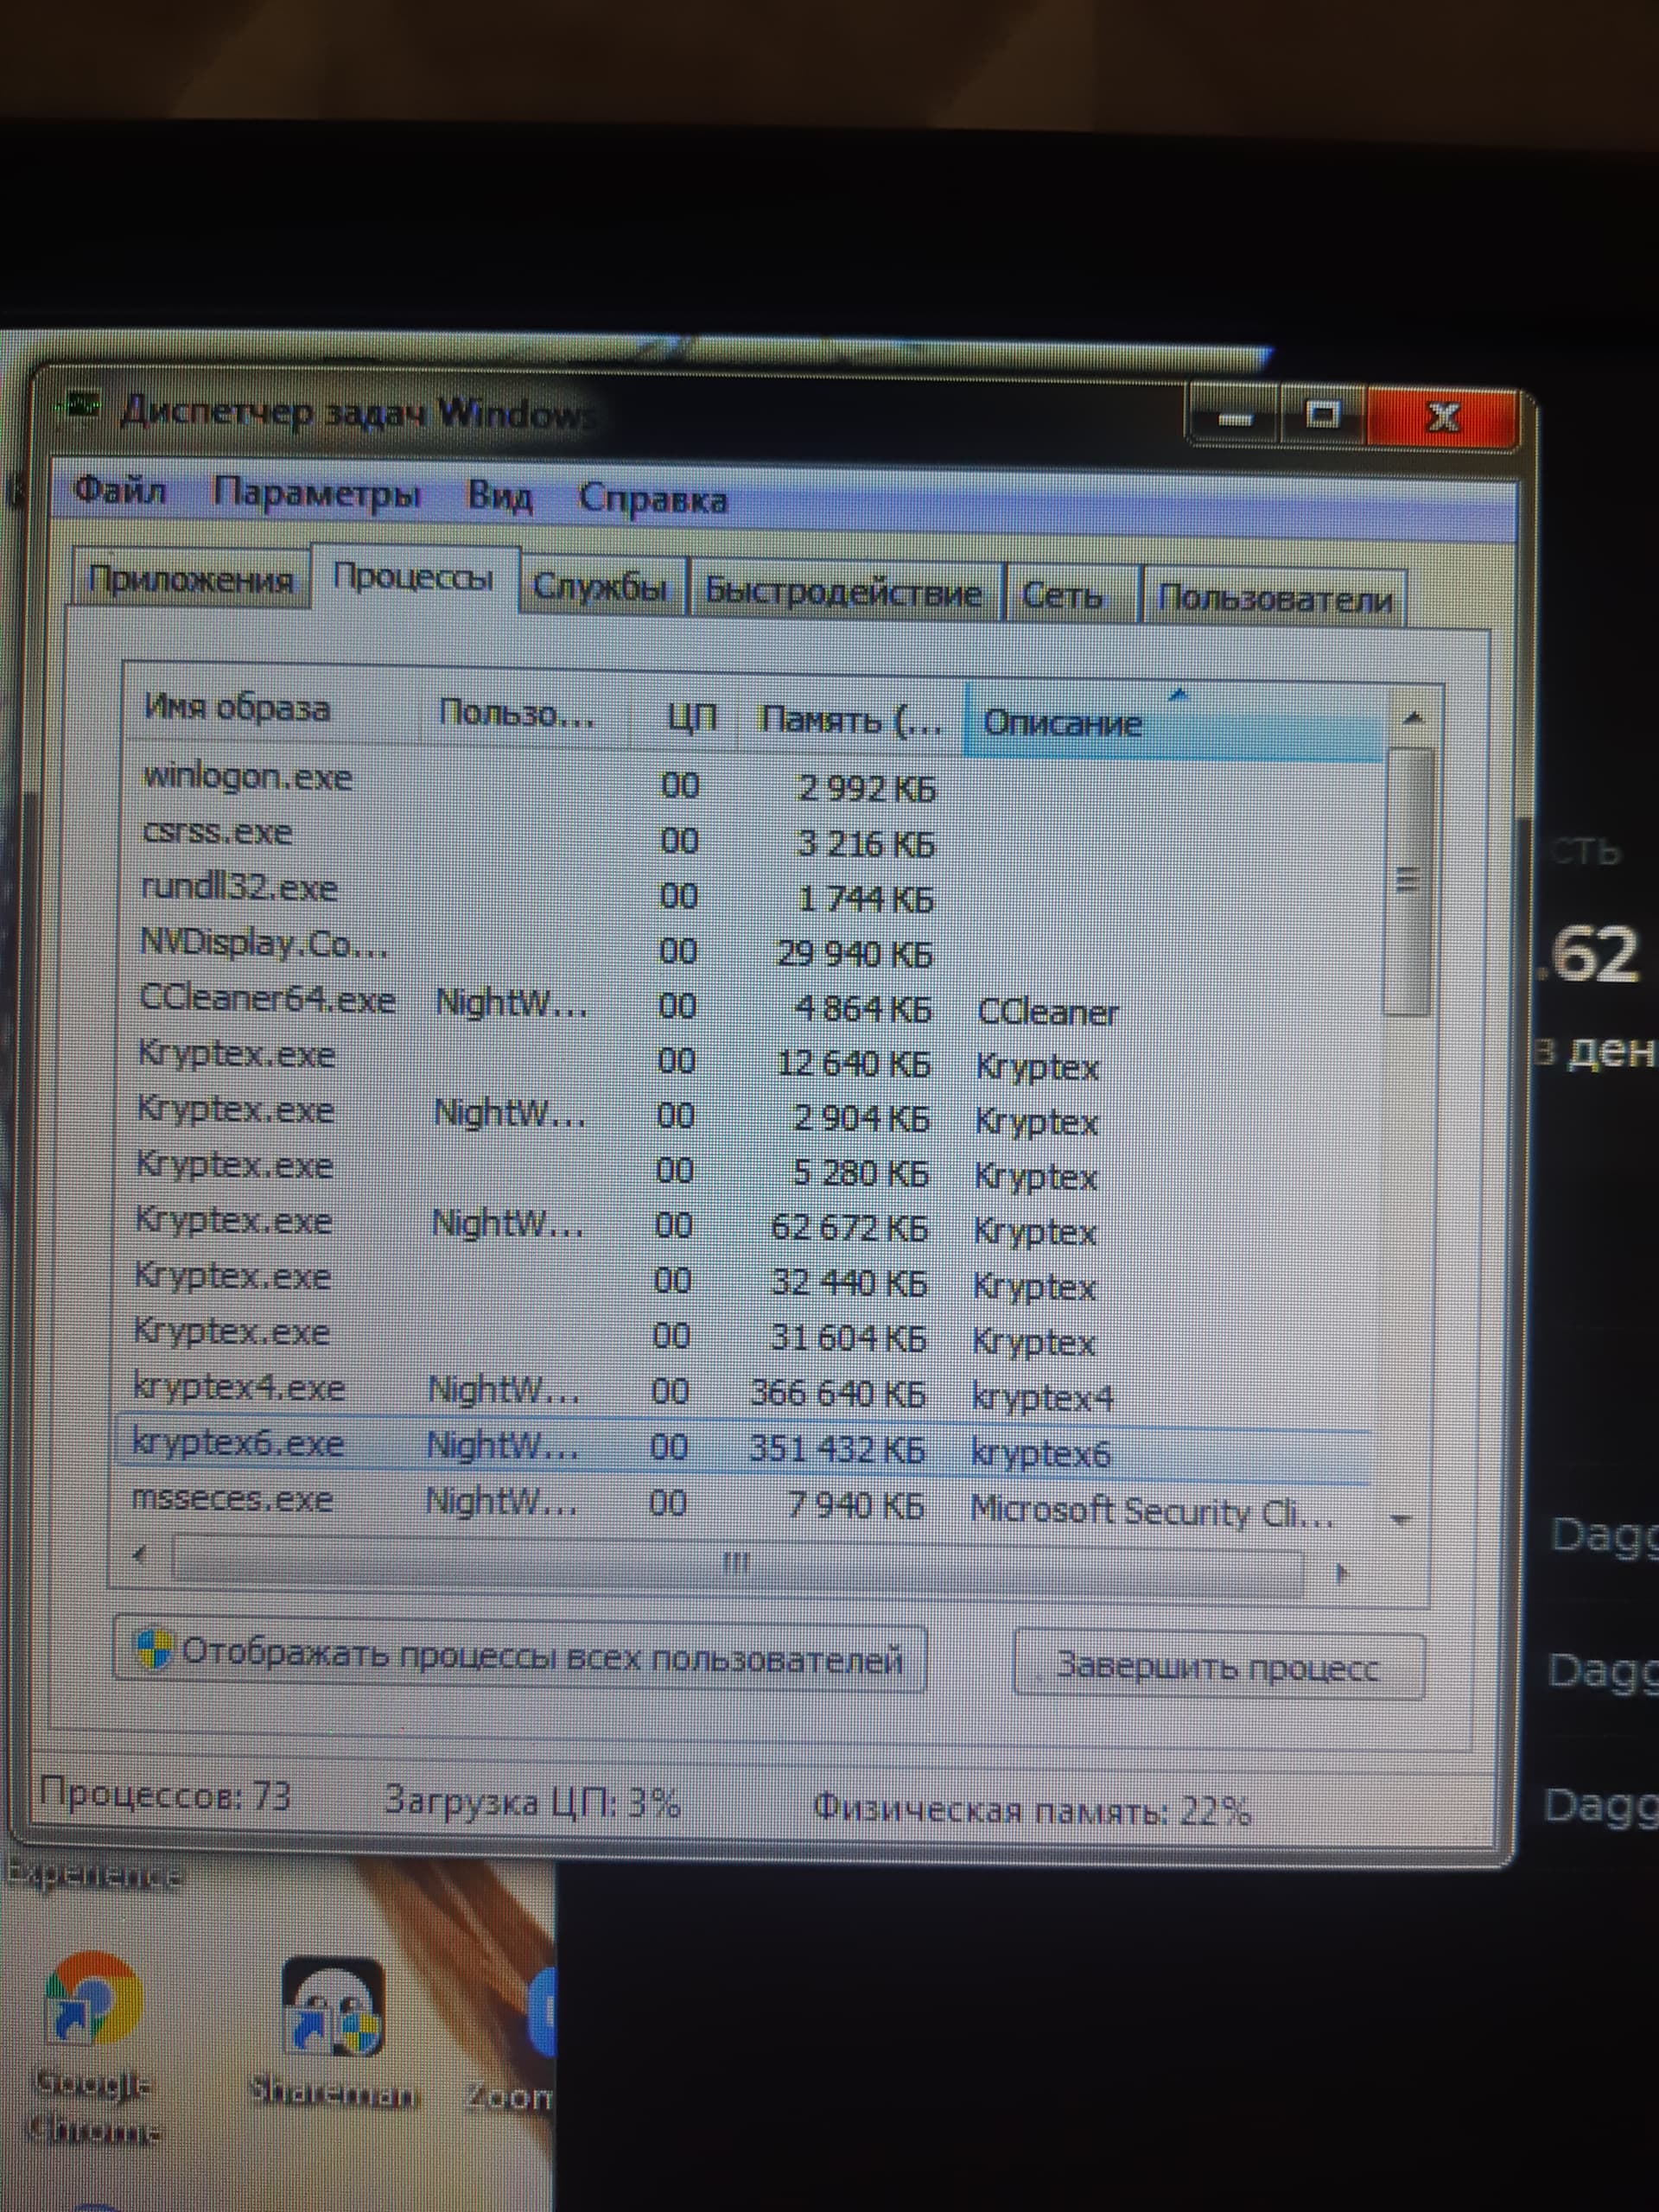The image size is (1659, 2212).
Task: Open the Shareman desktop shortcut
Action: tap(333, 2006)
